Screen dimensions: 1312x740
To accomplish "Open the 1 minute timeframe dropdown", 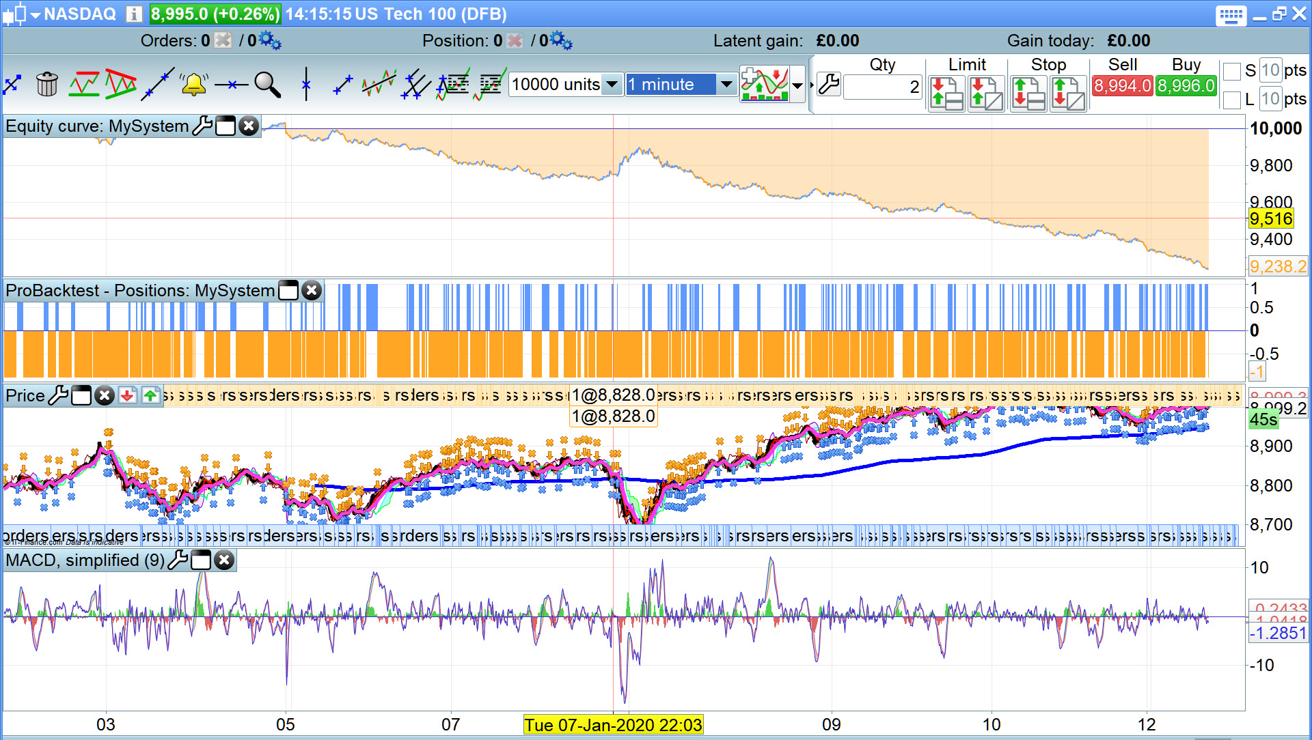I will (726, 85).
